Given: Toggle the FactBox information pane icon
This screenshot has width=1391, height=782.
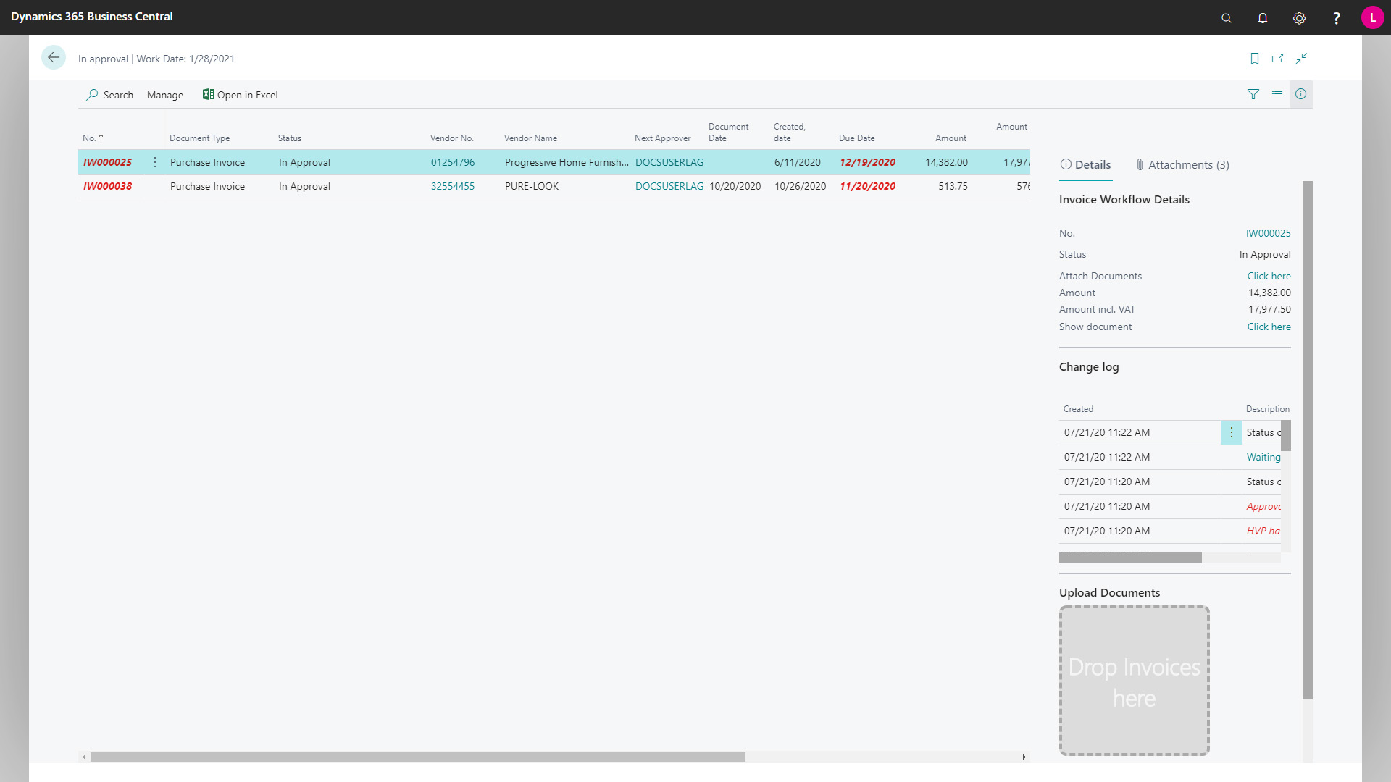Looking at the screenshot, I should pyautogui.click(x=1300, y=94).
